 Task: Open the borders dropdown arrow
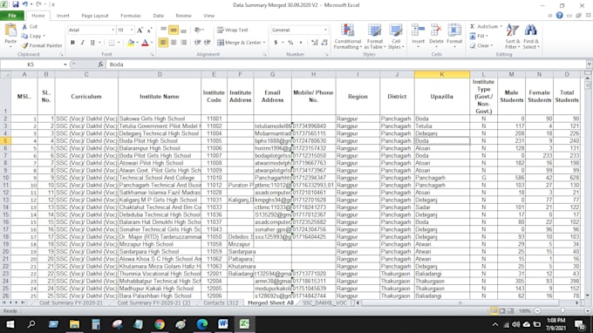[119, 43]
